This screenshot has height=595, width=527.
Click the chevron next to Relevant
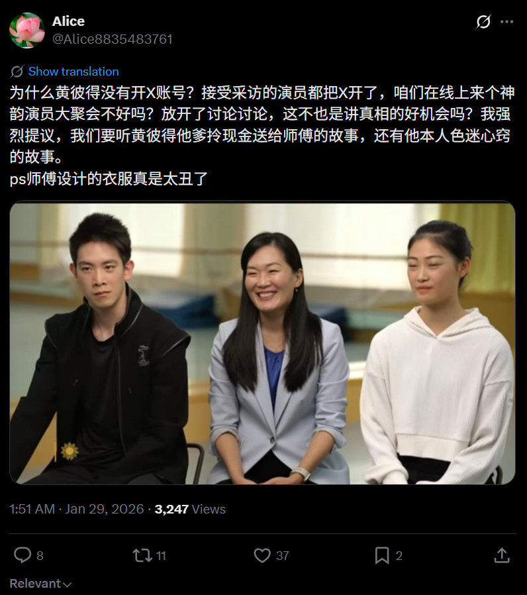[x=67, y=584]
